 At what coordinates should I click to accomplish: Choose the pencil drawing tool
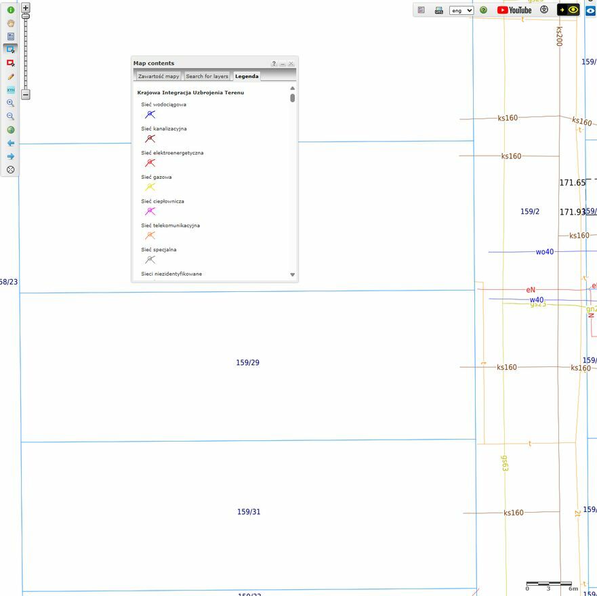click(11, 77)
